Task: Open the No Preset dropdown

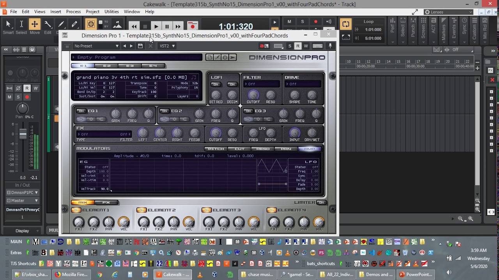Action: coord(96,46)
